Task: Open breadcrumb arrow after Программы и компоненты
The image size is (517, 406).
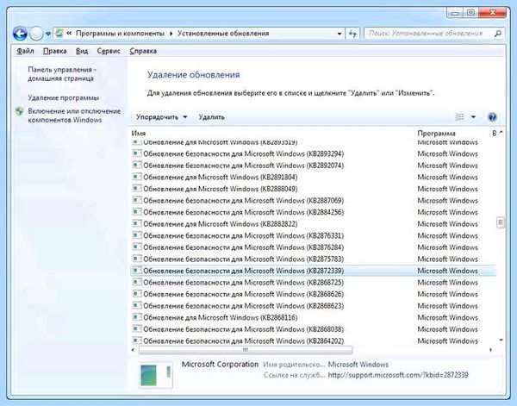Action: [171, 34]
